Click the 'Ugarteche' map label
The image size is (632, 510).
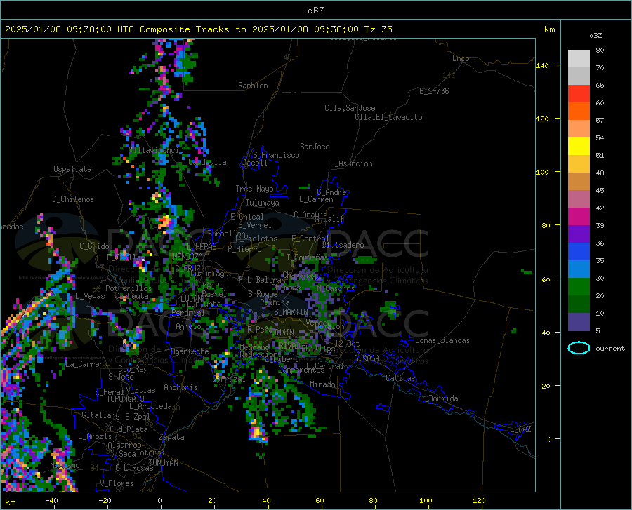coord(190,351)
